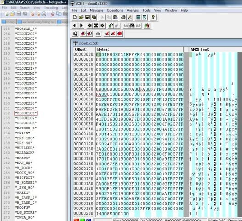Click the Notepad++ open file icon
Screen dimensions: 242x221
pos(12,14)
